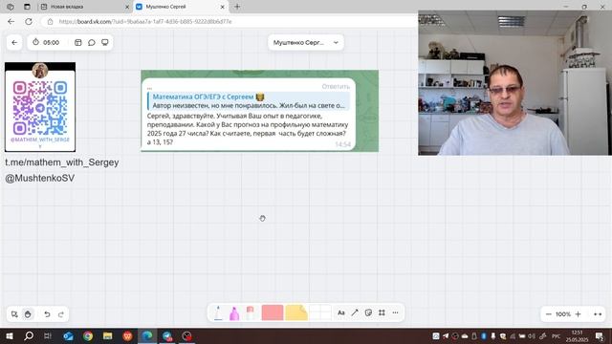612x344 pixels.
Task: Open the tab actions menu icon
Action: click(x=27, y=7)
